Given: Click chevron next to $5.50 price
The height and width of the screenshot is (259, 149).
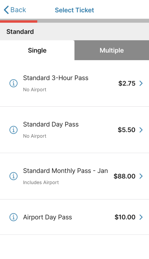Looking at the screenshot, I should coord(141,130).
